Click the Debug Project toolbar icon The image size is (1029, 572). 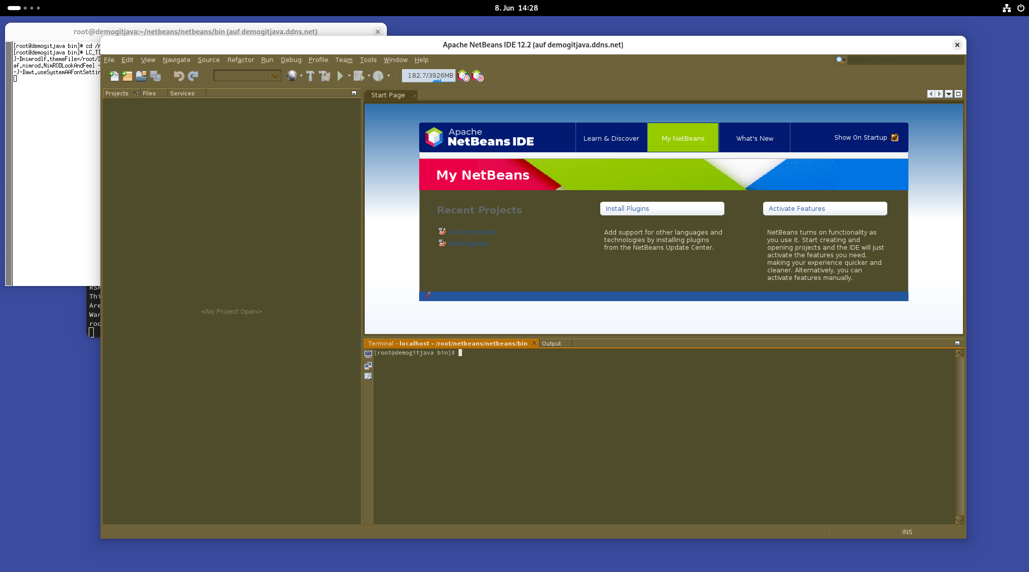click(x=359, y=76)
